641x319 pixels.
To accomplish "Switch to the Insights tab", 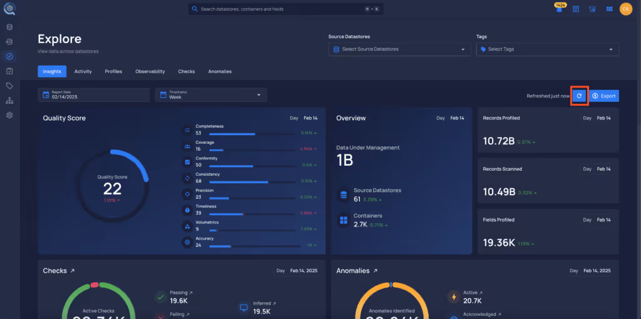I will click(52, 71).
